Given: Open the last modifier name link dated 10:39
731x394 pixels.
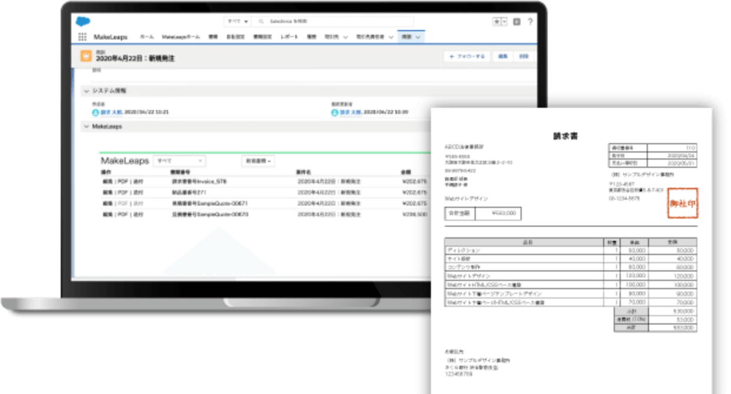Looking at the screenshot, I should click(351, 112).
